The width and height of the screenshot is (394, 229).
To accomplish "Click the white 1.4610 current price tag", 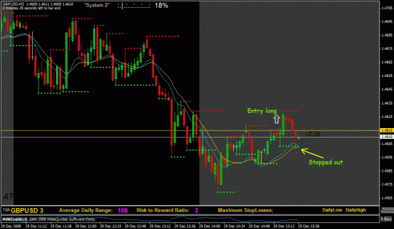I will [x=386, y=137].
